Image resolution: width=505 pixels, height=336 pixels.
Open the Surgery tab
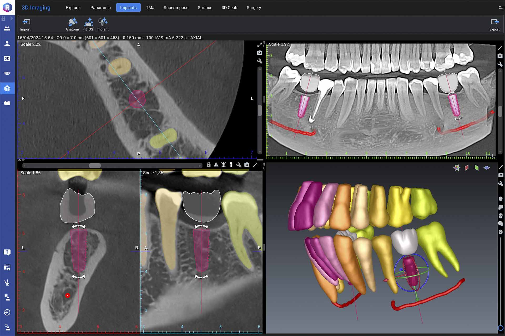tap(254, 8)
